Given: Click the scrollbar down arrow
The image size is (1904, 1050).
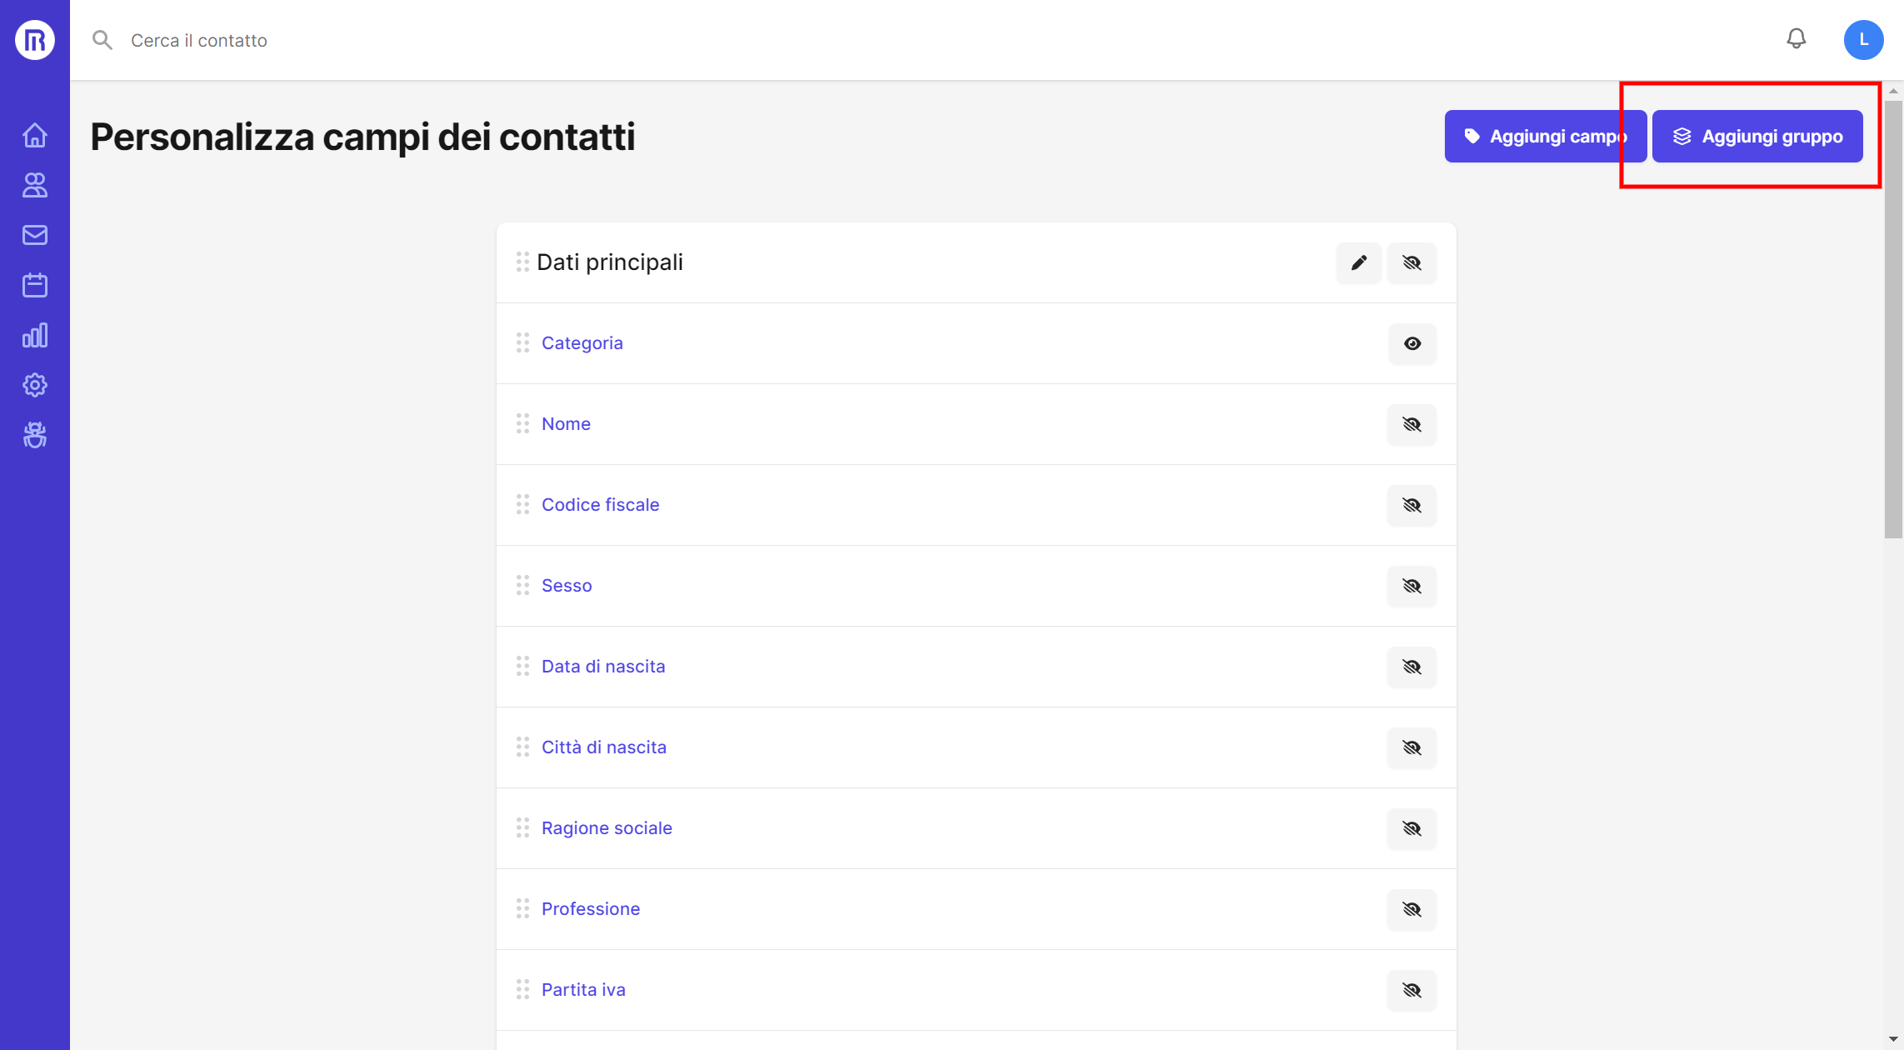Looking at the screenshot, I should click(1893, 1039).
